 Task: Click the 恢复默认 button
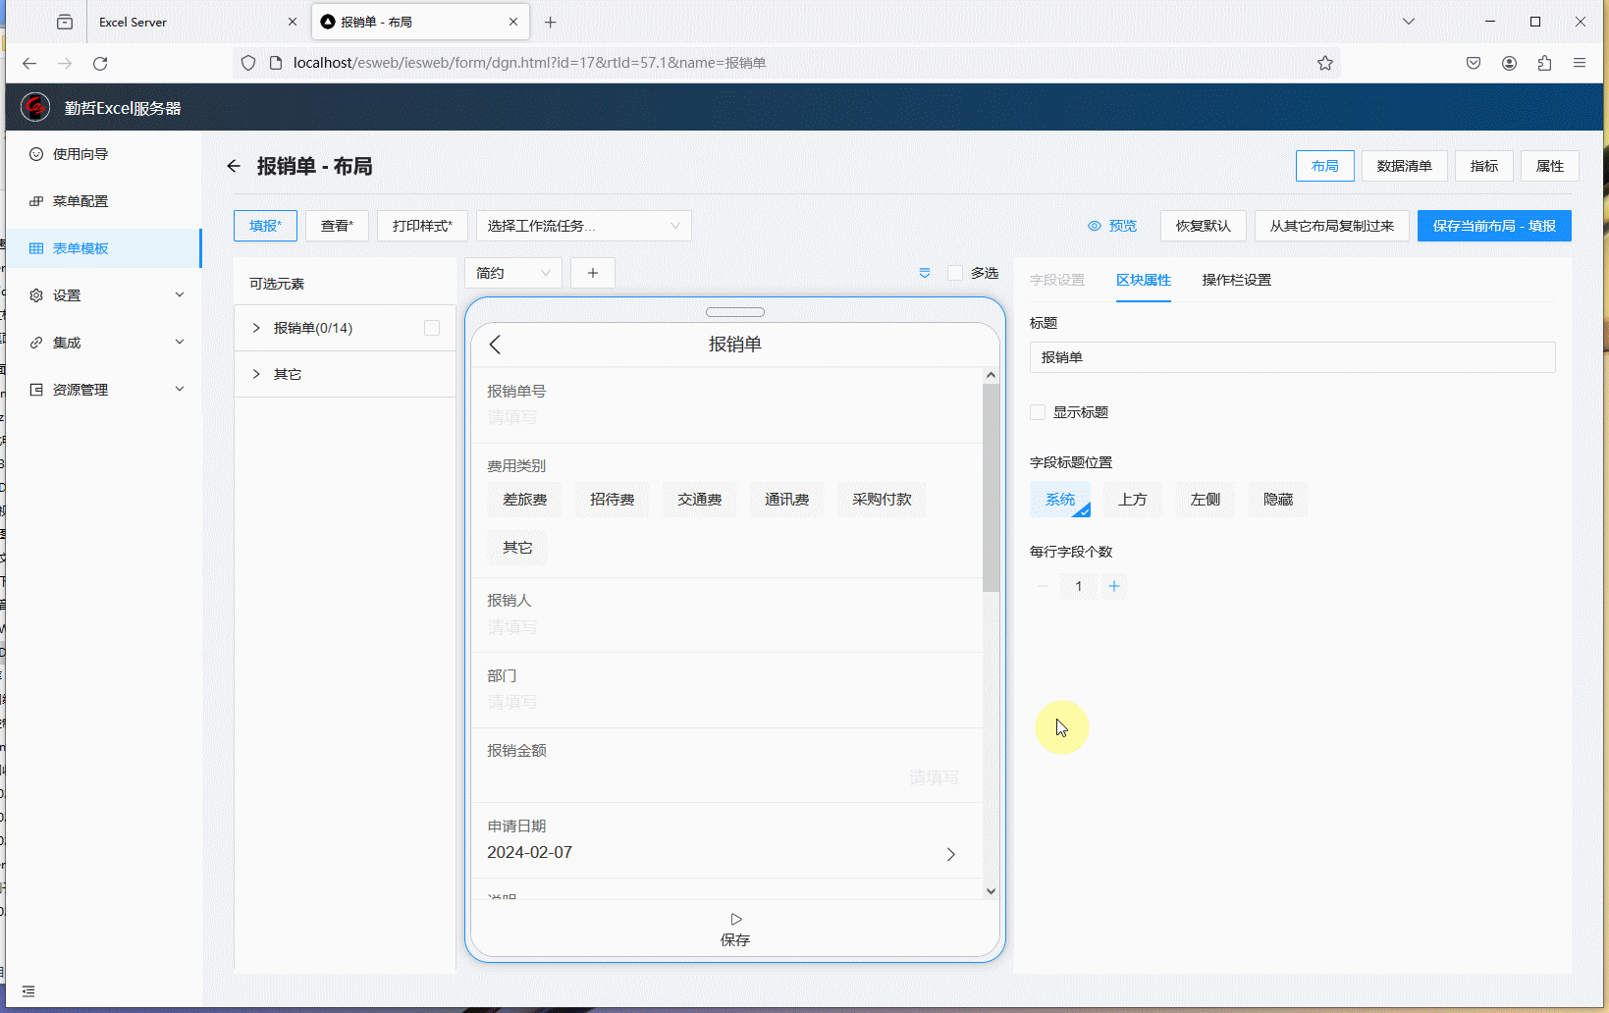point(1203,226)
